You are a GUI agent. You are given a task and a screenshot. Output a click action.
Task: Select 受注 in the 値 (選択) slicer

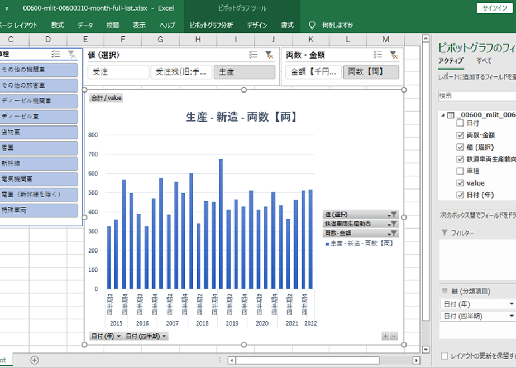(118, 72)
